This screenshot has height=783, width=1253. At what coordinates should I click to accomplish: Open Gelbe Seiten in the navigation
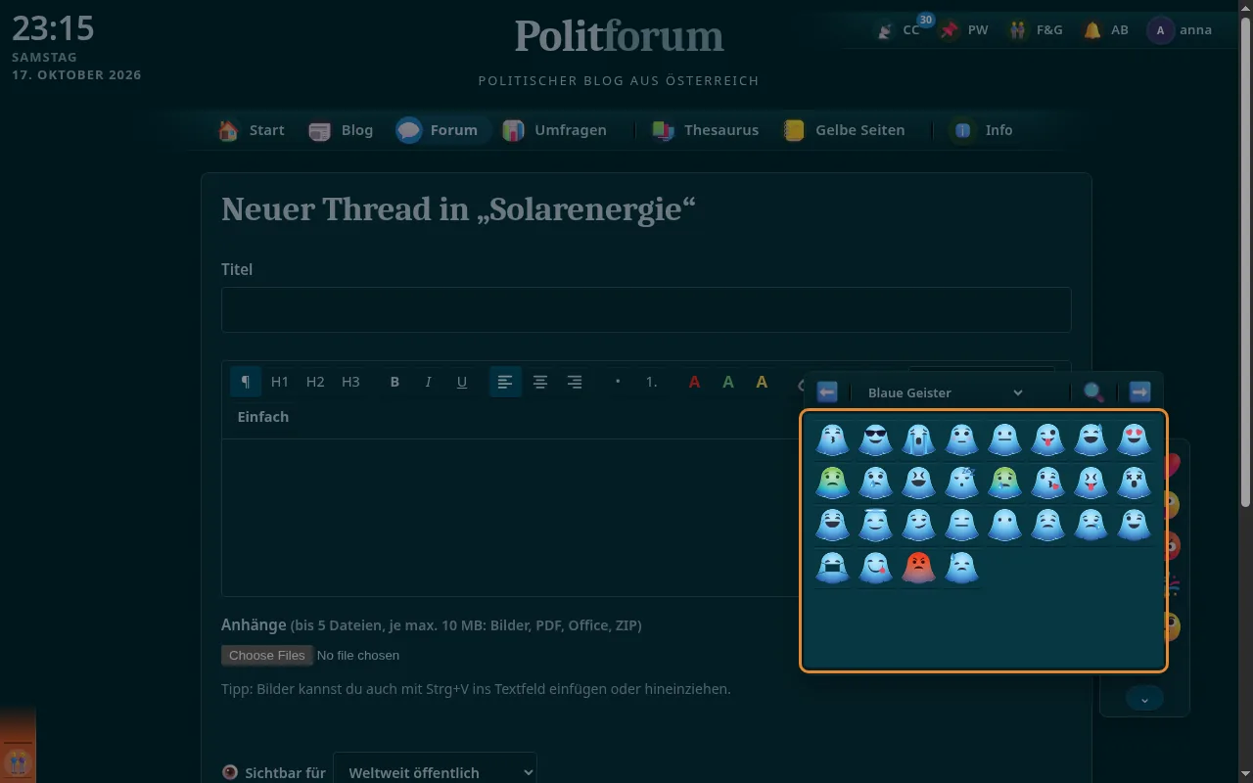point(845,130)
